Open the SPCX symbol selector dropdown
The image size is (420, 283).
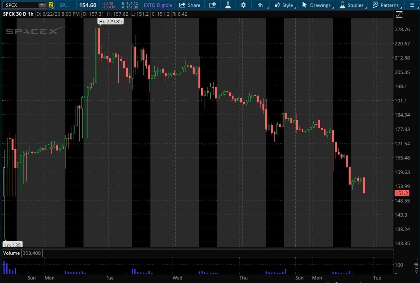42,5
